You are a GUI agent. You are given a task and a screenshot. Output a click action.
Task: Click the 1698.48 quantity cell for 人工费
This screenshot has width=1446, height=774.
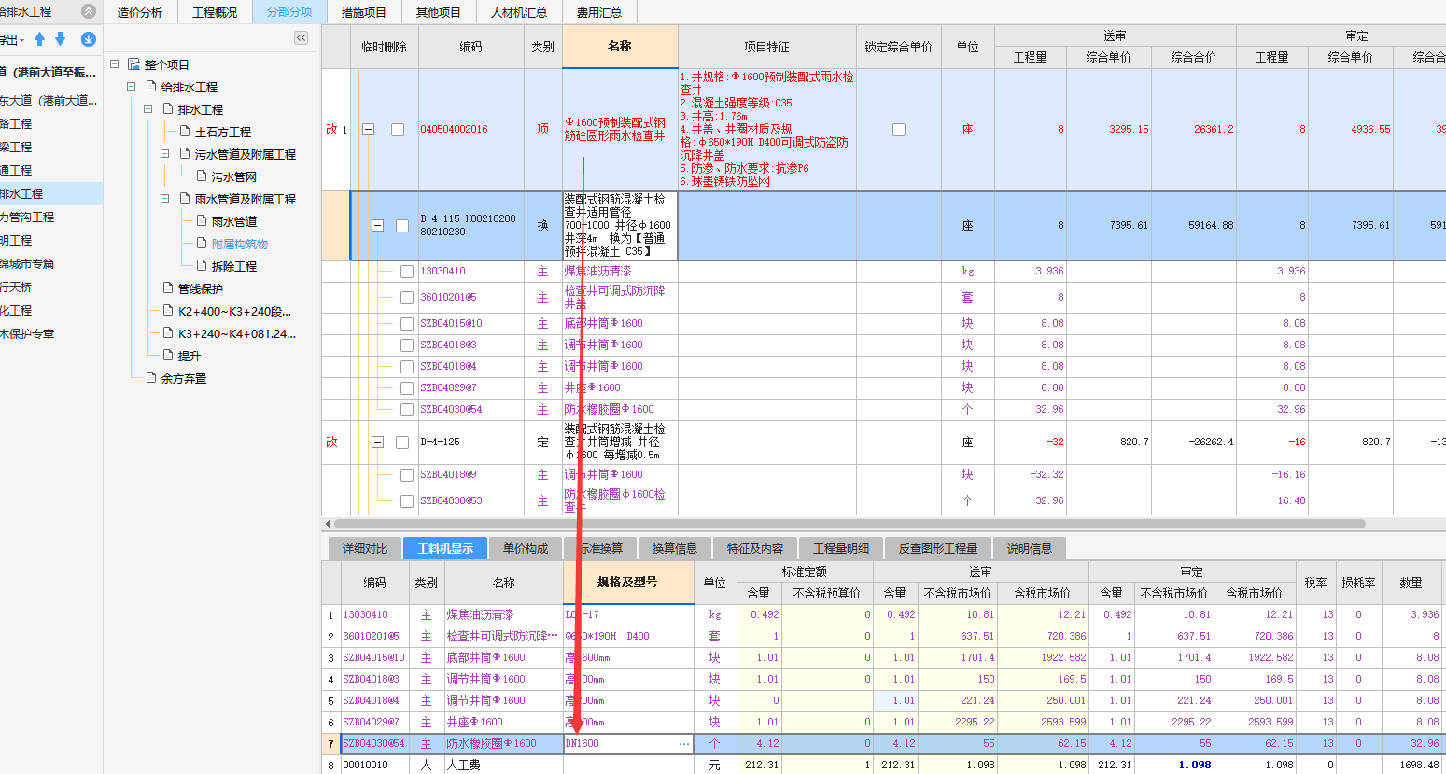coord(1412,765)
